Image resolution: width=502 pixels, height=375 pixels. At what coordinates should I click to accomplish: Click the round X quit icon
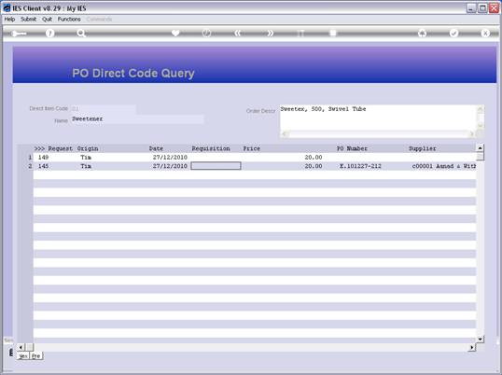[x=485, y=33]
